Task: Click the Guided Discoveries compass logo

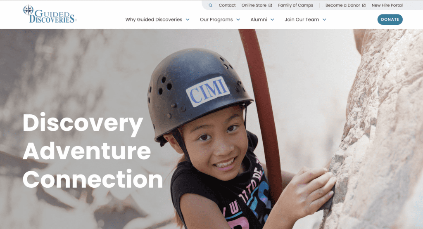Action: [50, 14]
